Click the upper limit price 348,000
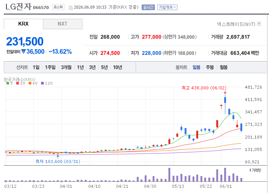The image size is (269, 193). tap(186, 37)
